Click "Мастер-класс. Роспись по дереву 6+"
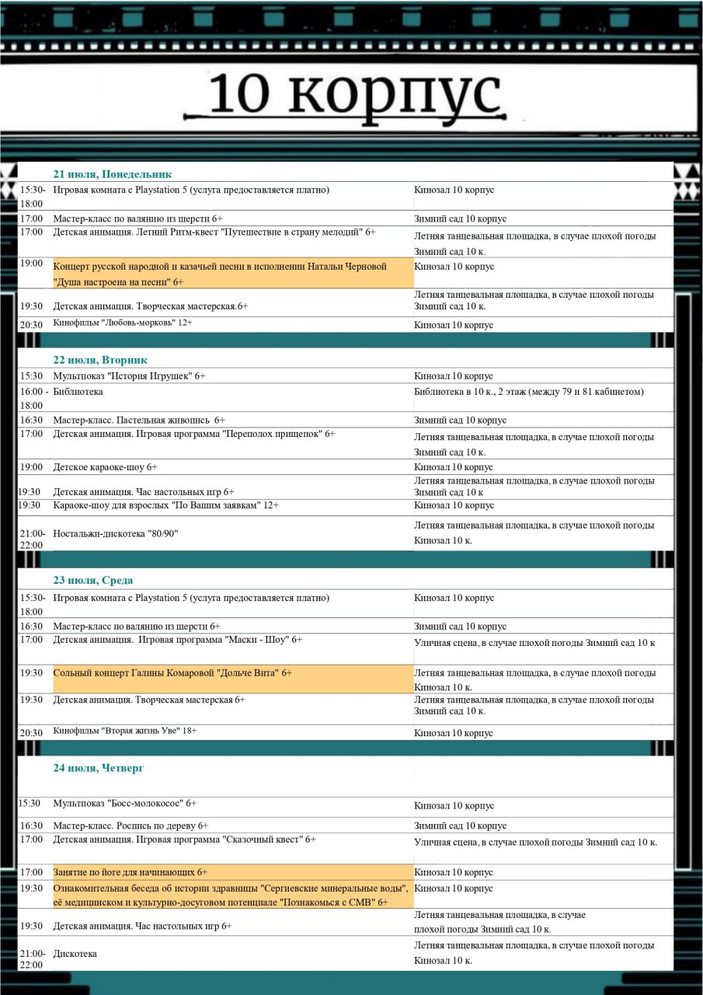The image size is (703, 995). click(131, 826)
